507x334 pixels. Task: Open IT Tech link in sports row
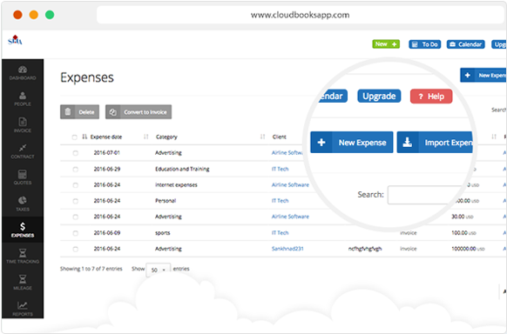[x=280, y=233]
